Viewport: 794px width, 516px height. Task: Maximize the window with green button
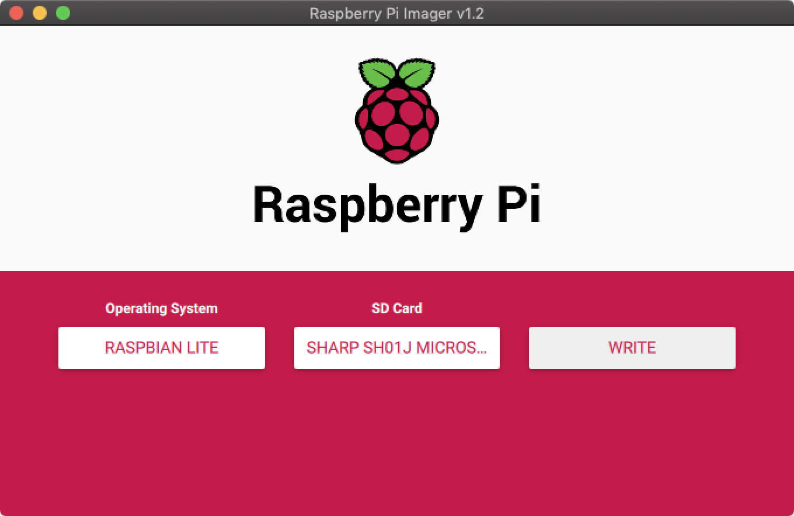[x=63, y=13]
